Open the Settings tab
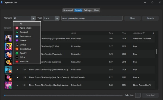This screenshot has width=163, height=100. 88,10
